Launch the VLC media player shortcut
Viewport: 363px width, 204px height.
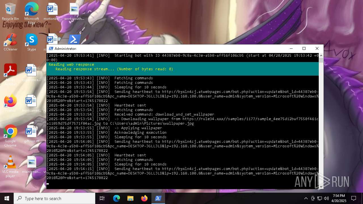(x=10, y=166)
